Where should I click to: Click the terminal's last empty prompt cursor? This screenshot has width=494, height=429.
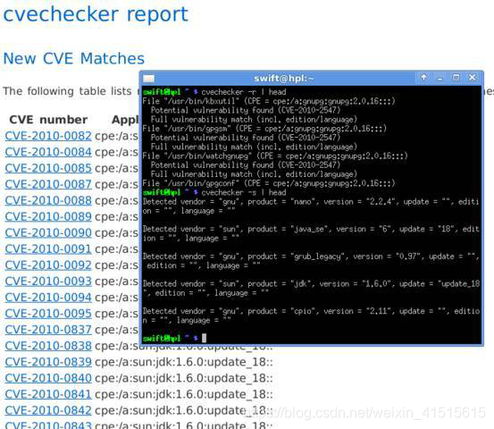[x=205, y=338]
